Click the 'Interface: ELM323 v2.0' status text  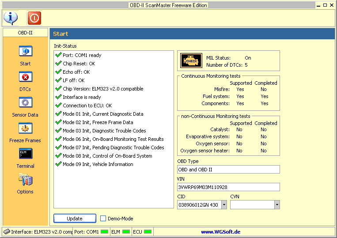click(x=42, y=232)
